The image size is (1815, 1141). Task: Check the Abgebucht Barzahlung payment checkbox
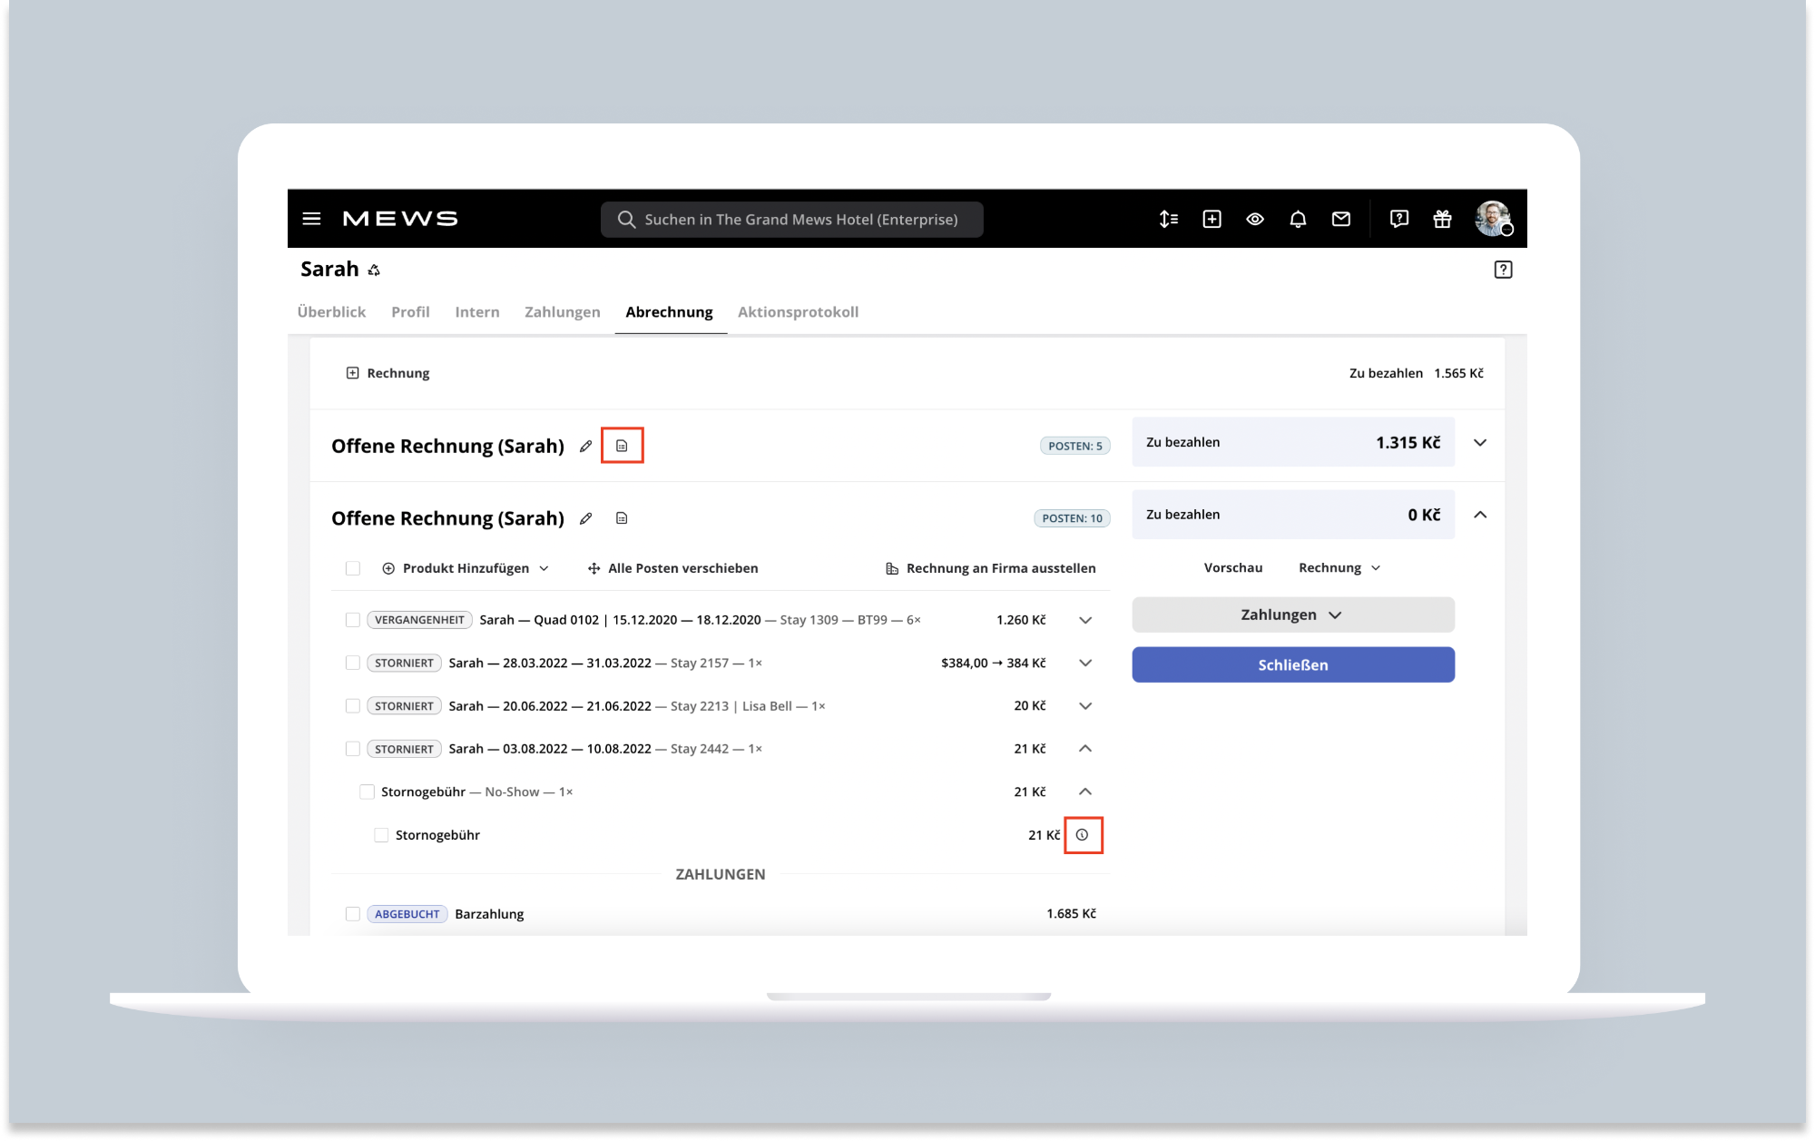pos(353,914)
